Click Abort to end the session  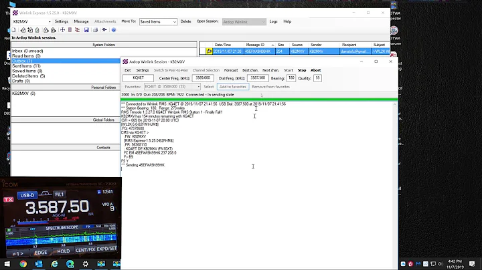tap(315, 70)
